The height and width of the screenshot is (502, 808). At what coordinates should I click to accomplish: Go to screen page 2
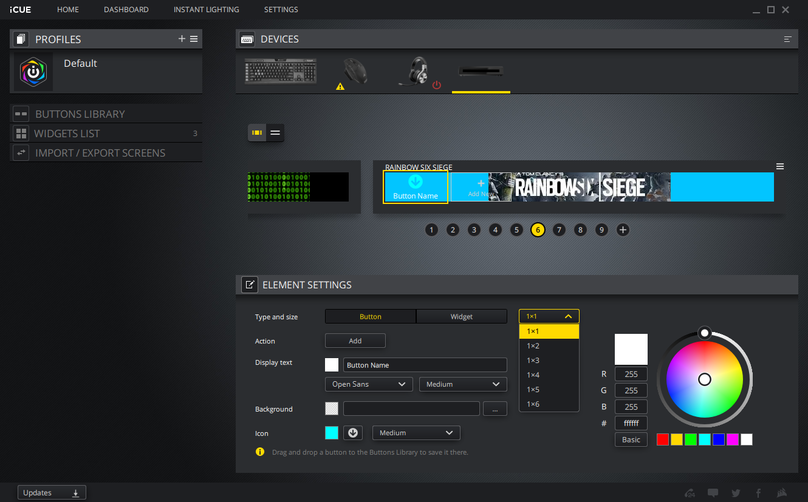(453, 230)
